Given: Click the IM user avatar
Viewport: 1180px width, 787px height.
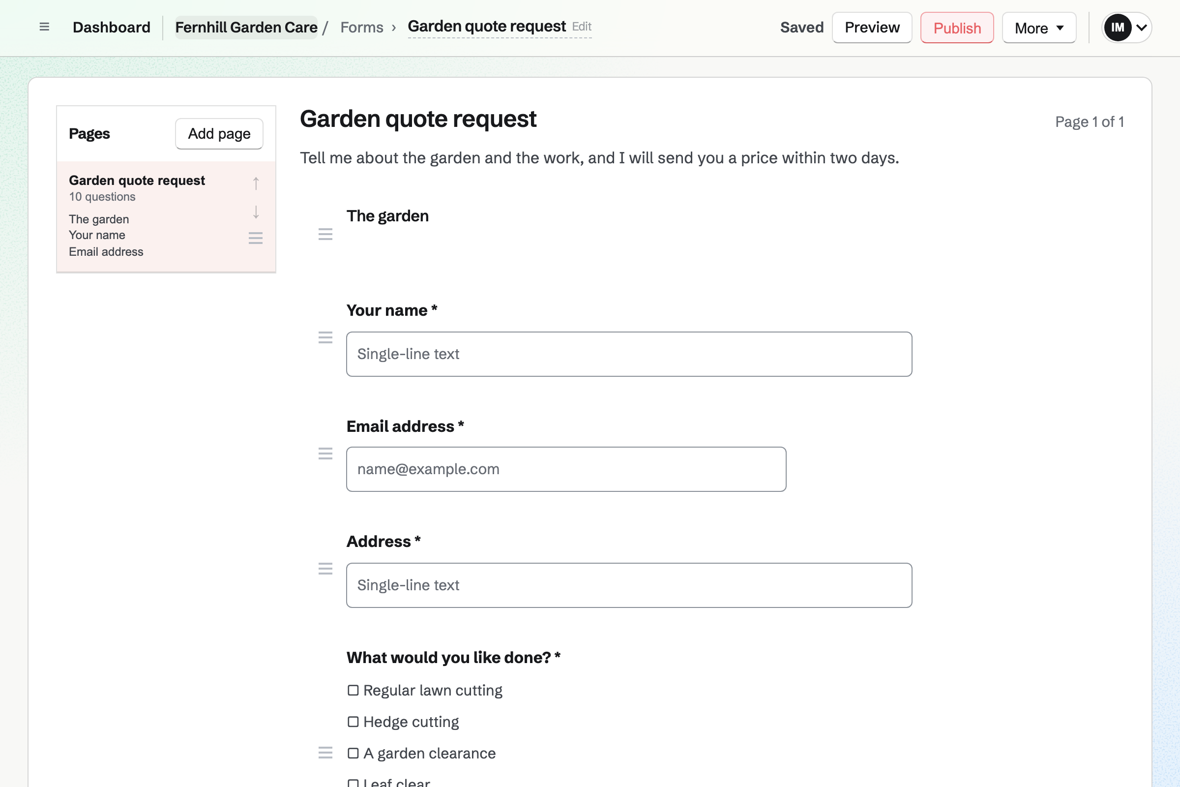Looking at the screenshot, I should 1117,28.
